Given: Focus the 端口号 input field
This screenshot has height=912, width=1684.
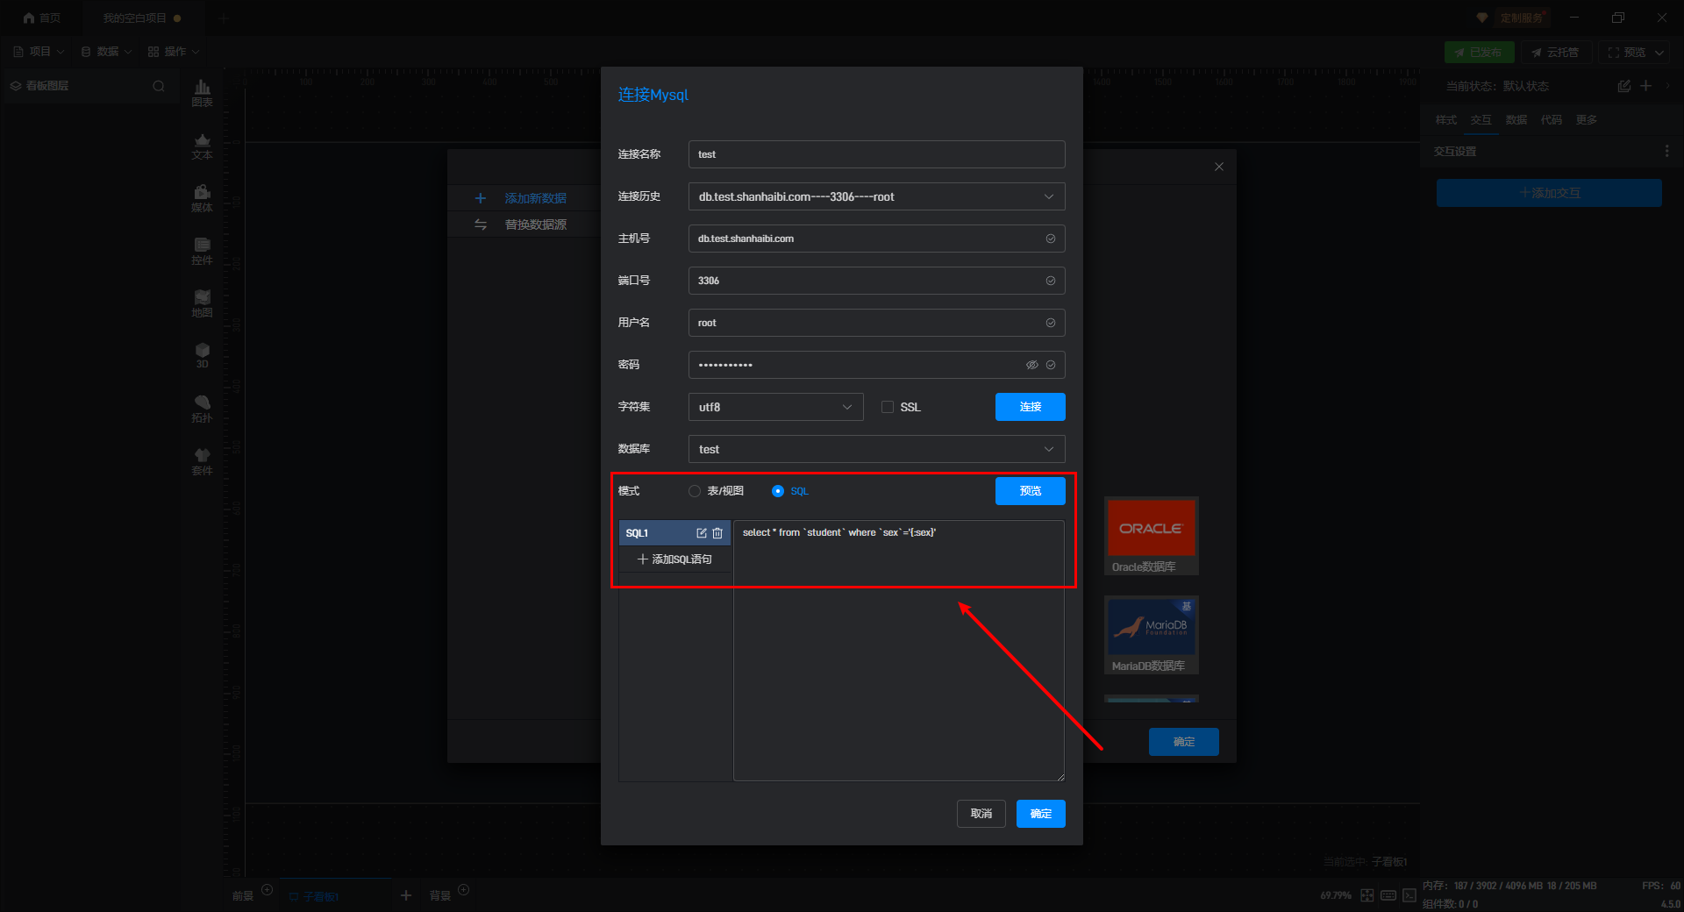Looking at the screenshot, I should (877, 281).
